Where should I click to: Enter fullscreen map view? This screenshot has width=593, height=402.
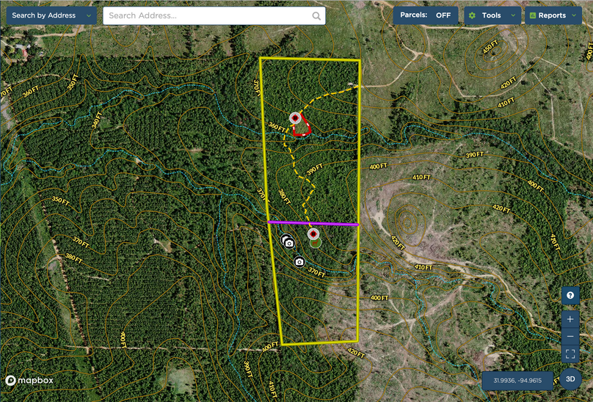point(570,354)
